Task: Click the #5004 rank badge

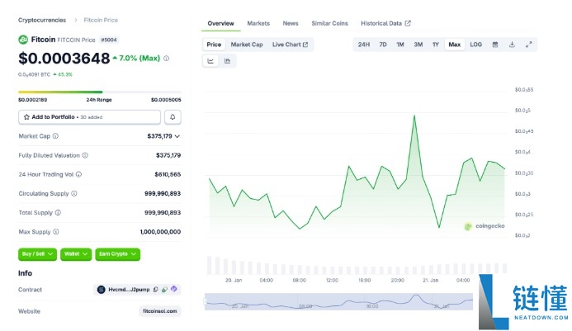Action: 109,40
